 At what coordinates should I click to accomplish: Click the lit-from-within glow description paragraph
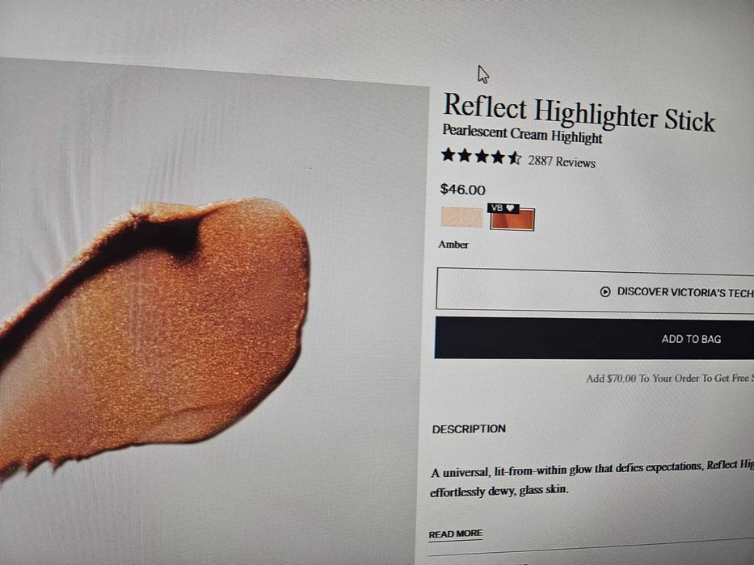coord(592,478)
